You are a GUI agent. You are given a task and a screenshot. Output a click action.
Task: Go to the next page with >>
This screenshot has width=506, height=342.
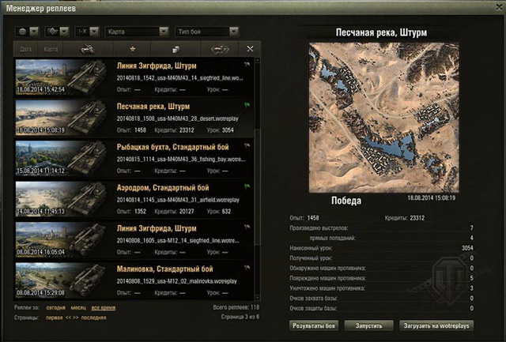(75, 318)
